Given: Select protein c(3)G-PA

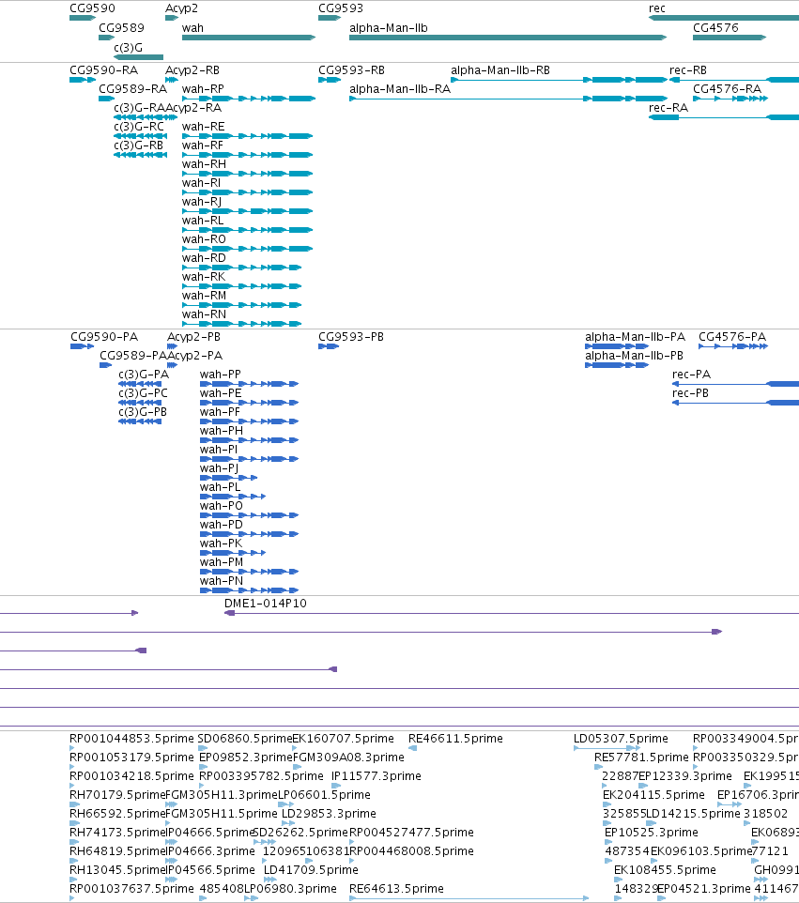Looking at the screenshot, I should 144,375.
